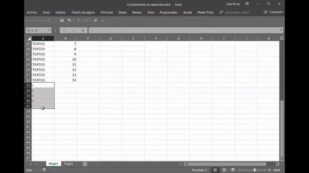Select row 38 header
Image resolution: width=309 pixels, height=173 pixels.
(x=28, y=111)
